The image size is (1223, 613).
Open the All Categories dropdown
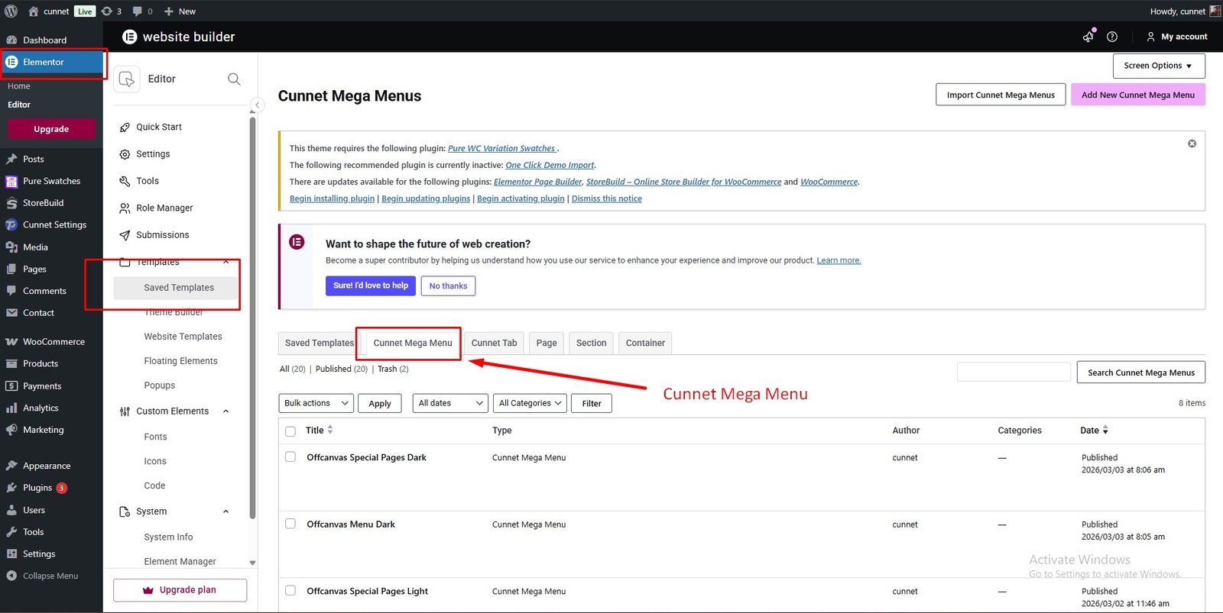(x=530, y=403)
